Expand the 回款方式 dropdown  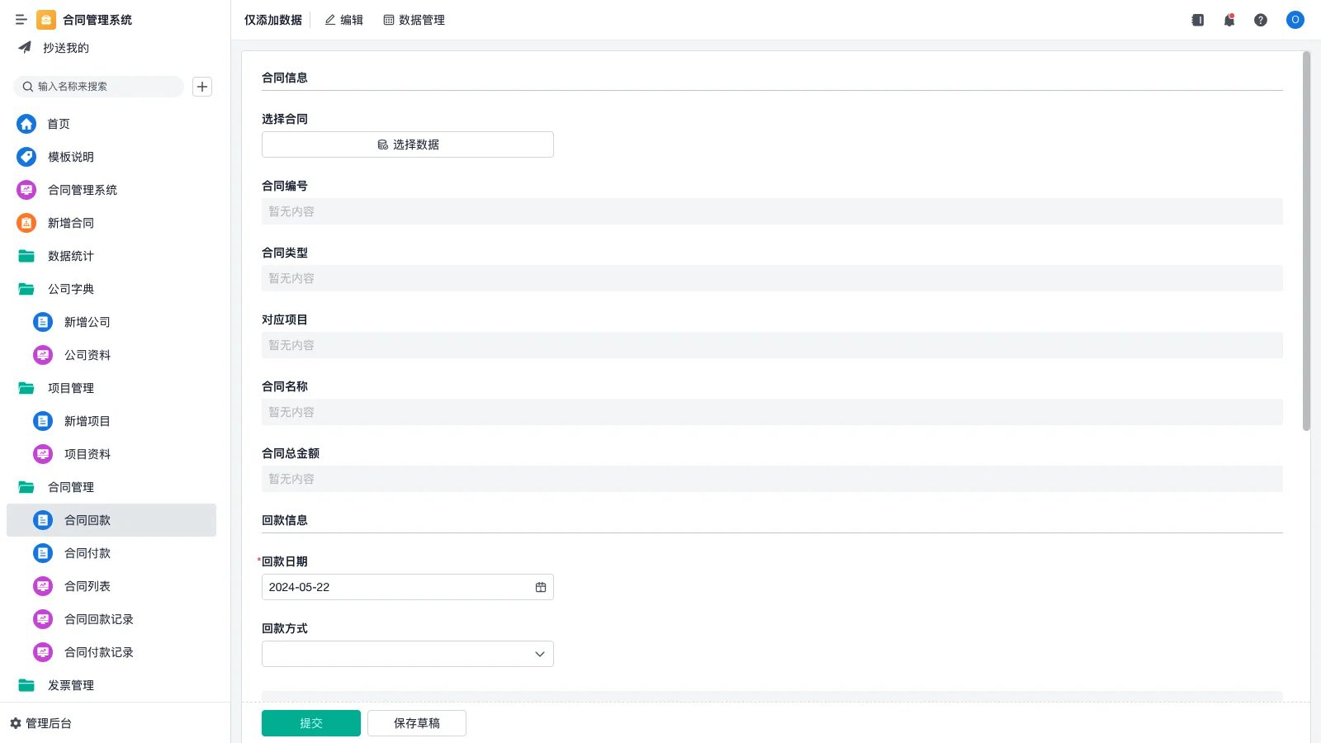click(539, 654)
